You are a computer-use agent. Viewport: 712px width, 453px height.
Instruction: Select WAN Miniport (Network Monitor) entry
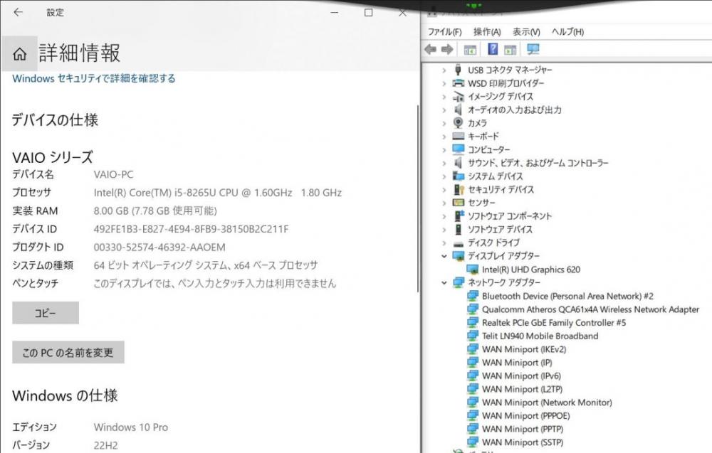547,403
